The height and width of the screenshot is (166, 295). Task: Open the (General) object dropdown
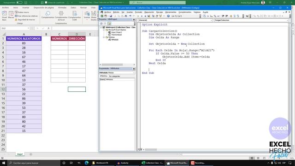click(x=212, y=20)
